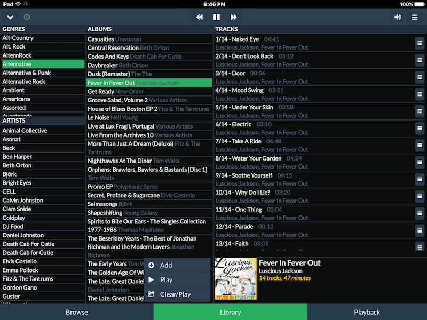Choose Clear/Play in the context menu
427x320 pixels.
[x=177, y=294]
